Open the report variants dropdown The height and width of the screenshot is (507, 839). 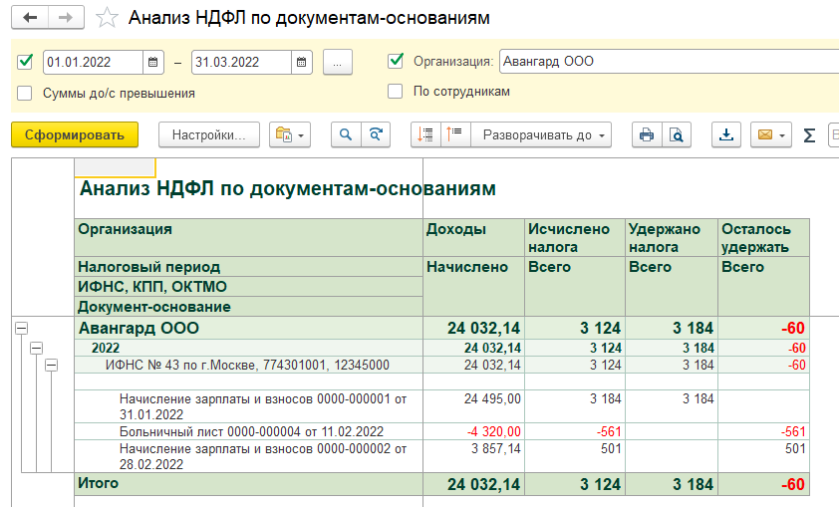291,134
